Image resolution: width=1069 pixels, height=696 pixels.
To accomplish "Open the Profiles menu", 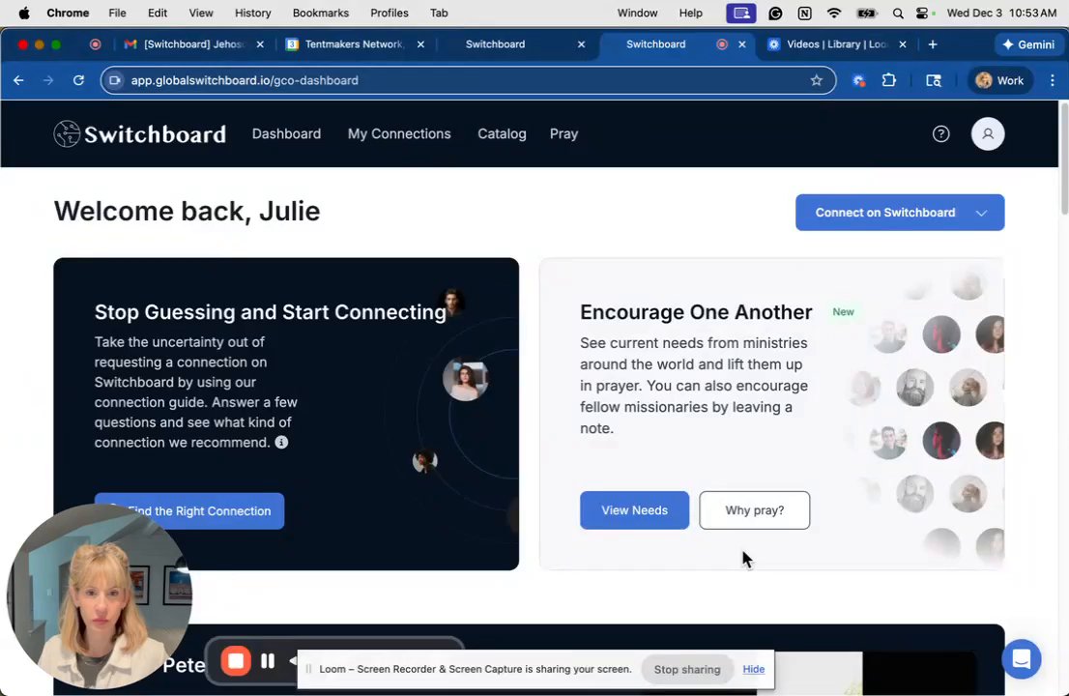I will [x=390, y=13].
